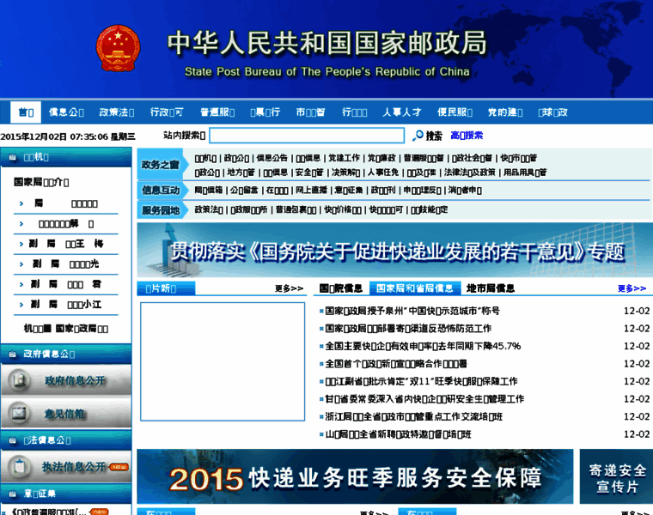Viewport: 653px width, 515px height.
Task: Click the blue 更多>> link beside 地市局信息
Action: pyautogui.click(x=632, y=288)
